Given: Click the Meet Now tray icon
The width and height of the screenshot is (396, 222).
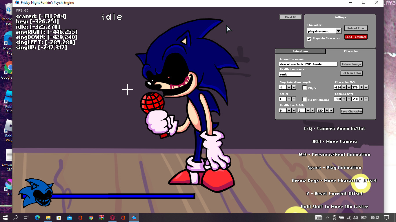Looking at the screenshot, I should tap(335, 218).
